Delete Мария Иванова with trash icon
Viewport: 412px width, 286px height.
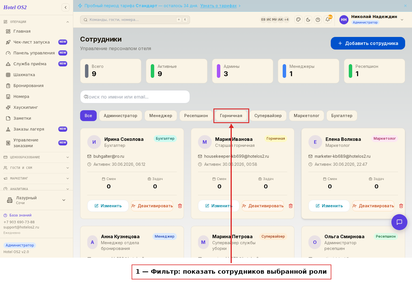291,206
